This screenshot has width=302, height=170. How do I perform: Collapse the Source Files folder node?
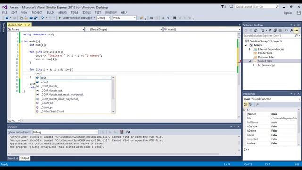coord(250,61)
